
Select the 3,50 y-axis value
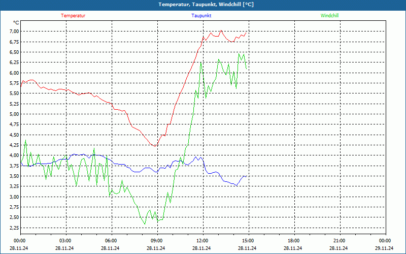point(15,176)
